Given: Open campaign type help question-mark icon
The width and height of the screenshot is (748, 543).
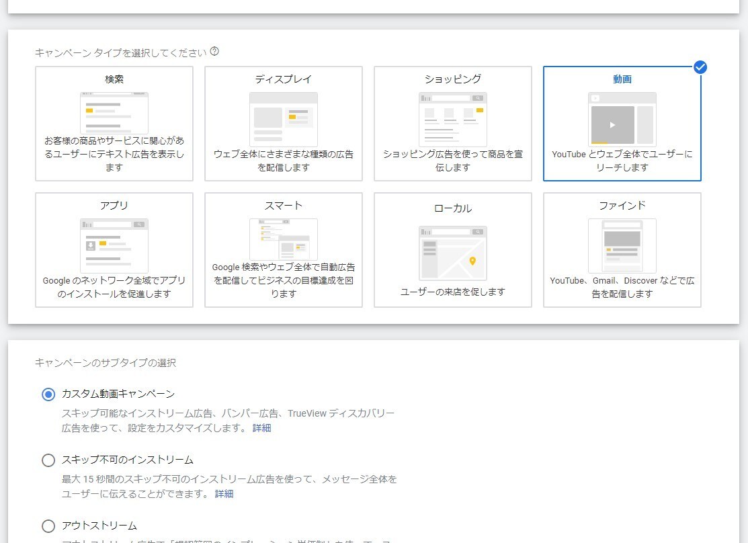Looking at the screenshot, I should click(214, 51).
